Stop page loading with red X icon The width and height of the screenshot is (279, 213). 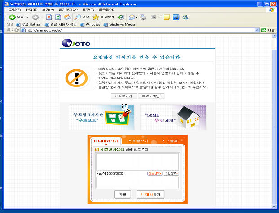(x=49, y=17)
